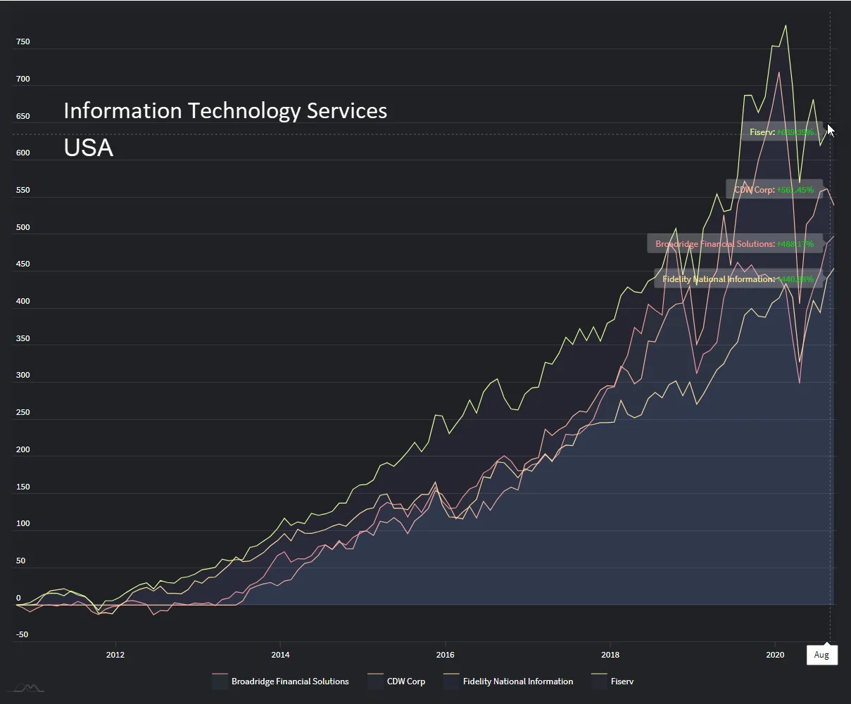Click the USA subtitle text
This screenshot has height=704, width=851.
tap(89, 148)
